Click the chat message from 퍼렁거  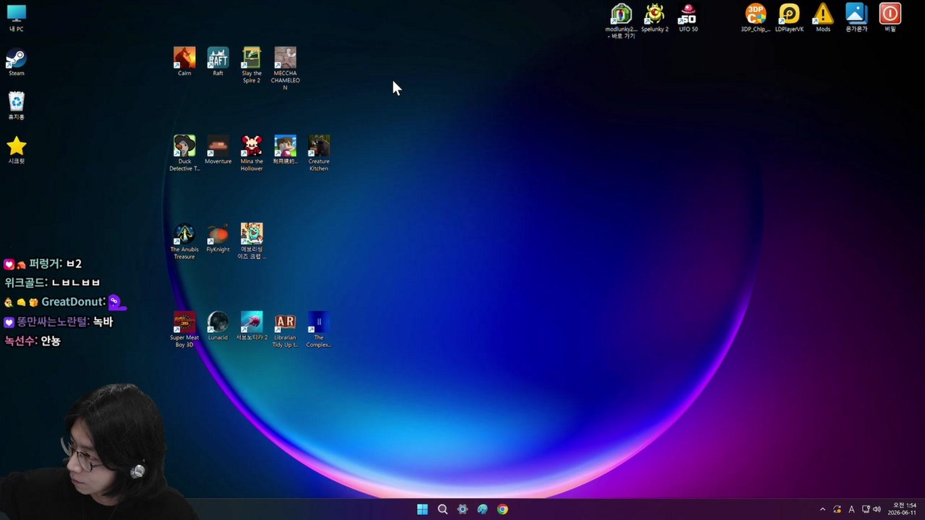[x=43, y=264]
